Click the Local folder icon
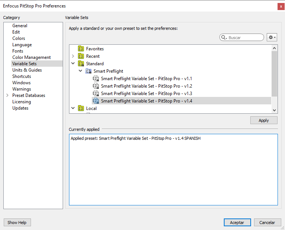Viewport: 285px width, 230px height. pyautogui.click(x=81, y=108)
